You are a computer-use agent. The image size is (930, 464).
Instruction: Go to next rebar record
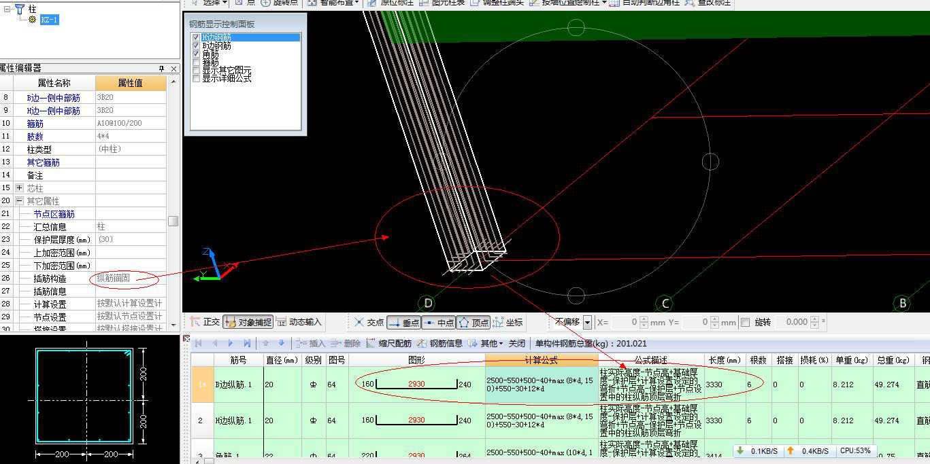pyautogui.click(x=231, y=343)
